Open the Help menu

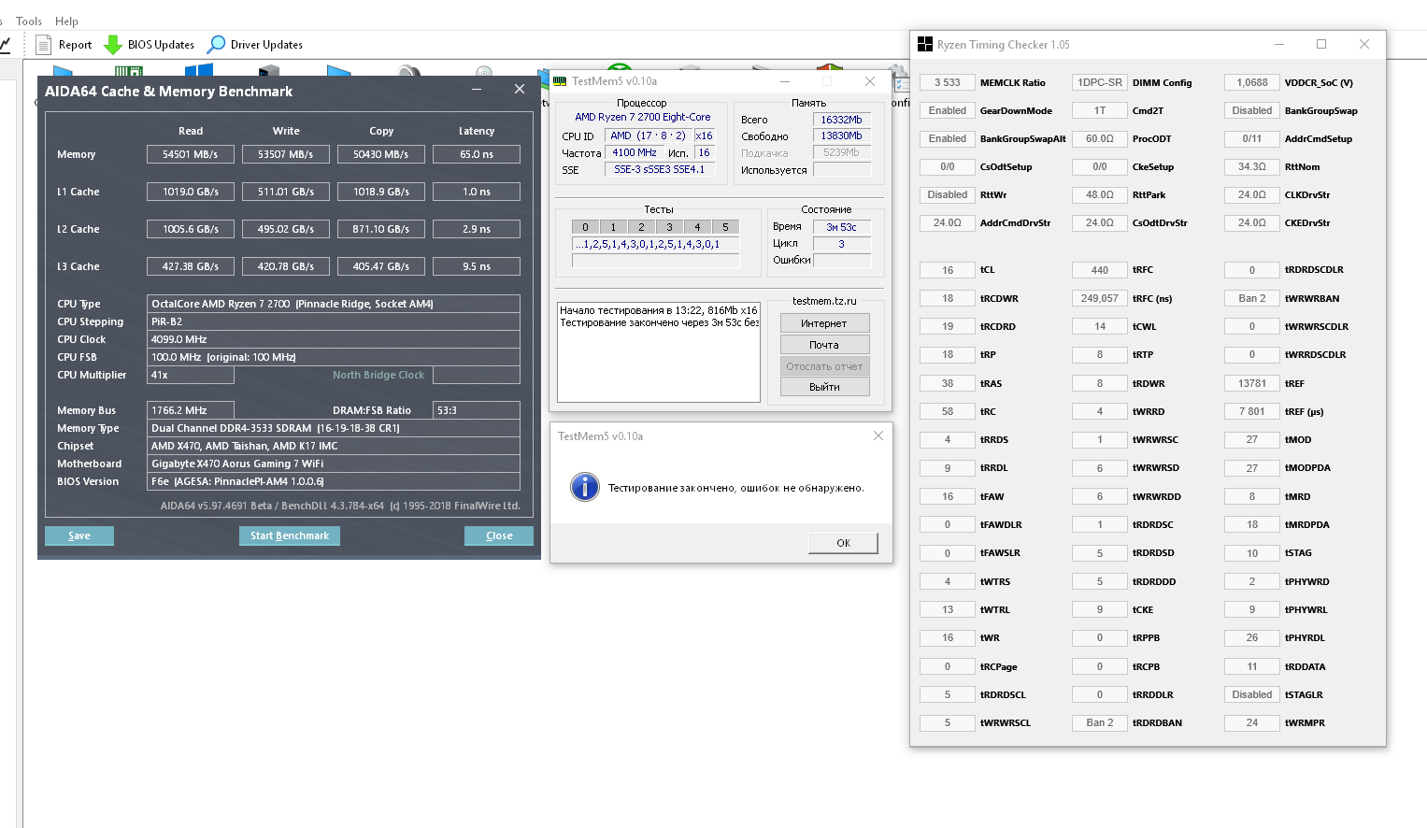(x=66, y=21)
